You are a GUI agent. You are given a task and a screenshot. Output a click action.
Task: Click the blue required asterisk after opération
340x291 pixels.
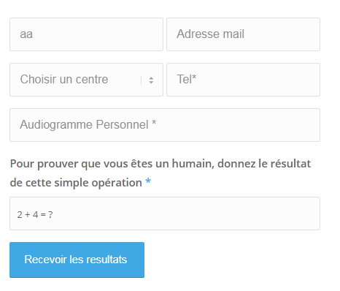[x=148, y=181]
